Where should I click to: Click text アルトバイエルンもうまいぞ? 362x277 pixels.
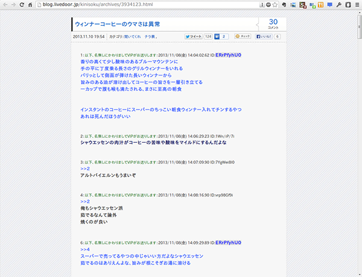(108, 175)
